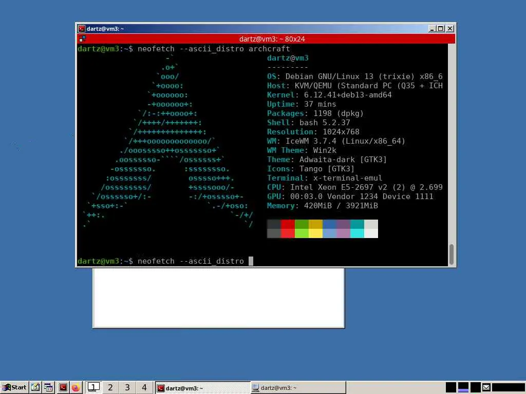This screenshot has height=394, width=526.
Task: Click the 'Host: KVM/QEMU' line
Action: click(354, 86)
